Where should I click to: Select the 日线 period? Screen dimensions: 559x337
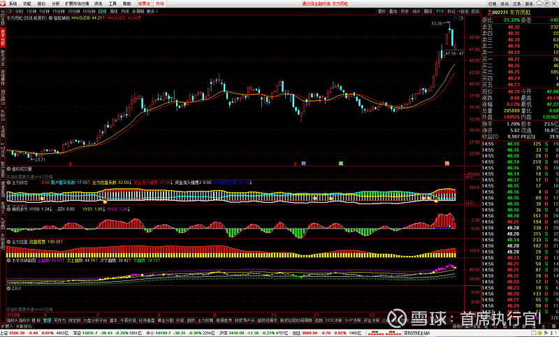point(102,11)
